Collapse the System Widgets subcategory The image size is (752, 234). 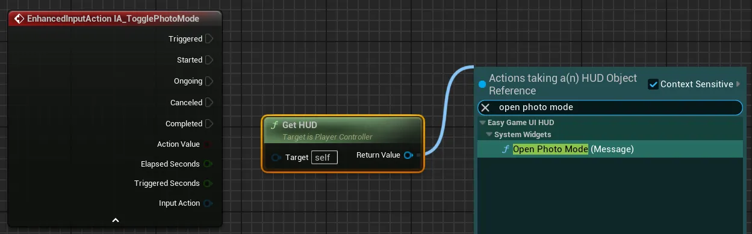tap(489, 135)
